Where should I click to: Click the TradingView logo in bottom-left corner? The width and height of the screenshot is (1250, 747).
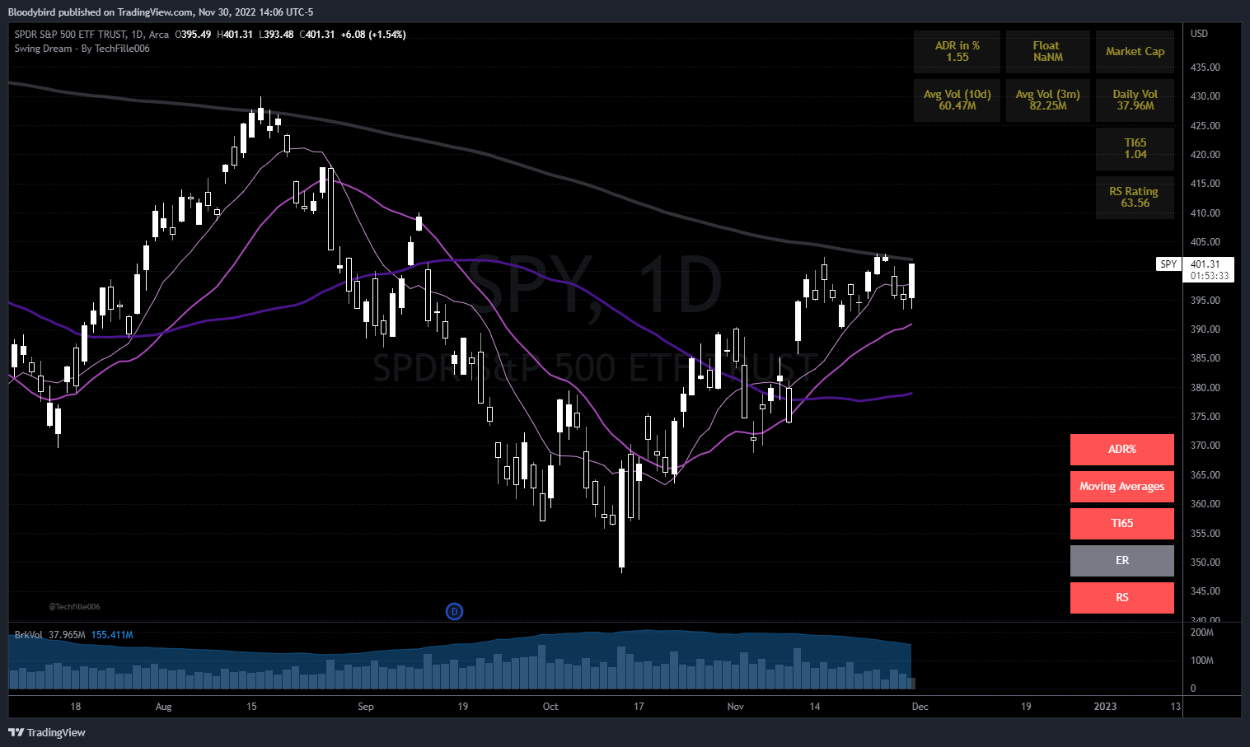(x=47, y=732)
